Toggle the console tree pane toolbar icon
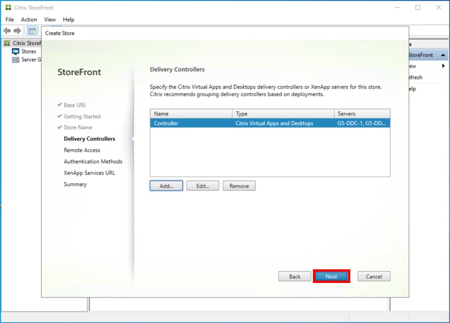Screen dimensions: 450x323 [x=32, y=31]
